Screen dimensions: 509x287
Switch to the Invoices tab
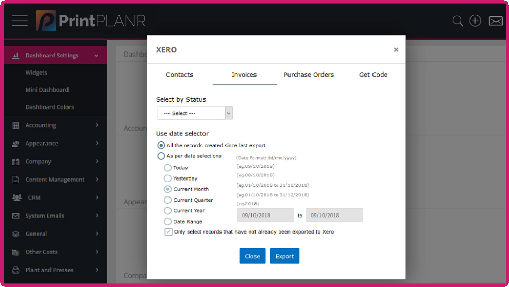coord(244,75)
